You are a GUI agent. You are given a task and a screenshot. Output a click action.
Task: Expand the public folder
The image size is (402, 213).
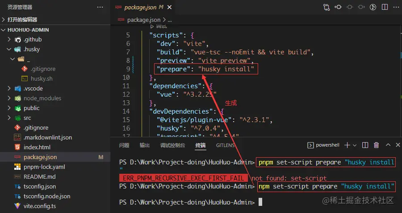[9, 108]
